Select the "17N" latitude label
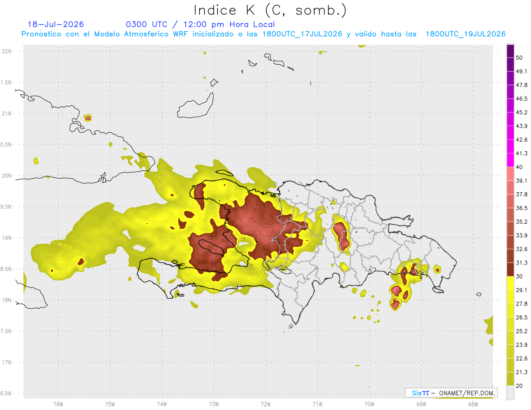This screenshot has height=410, width=531. tap(7, 362)
